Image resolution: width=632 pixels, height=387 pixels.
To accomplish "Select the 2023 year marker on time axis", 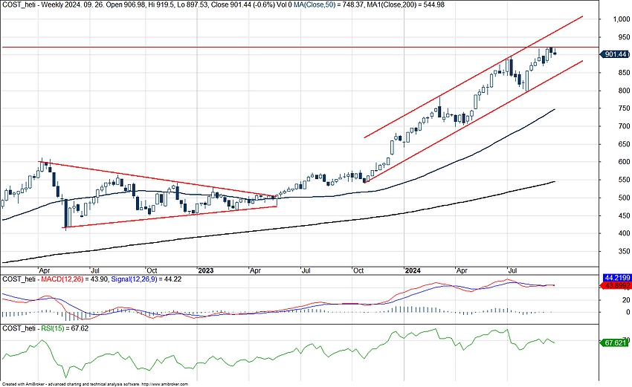I will tap(205, 270).
